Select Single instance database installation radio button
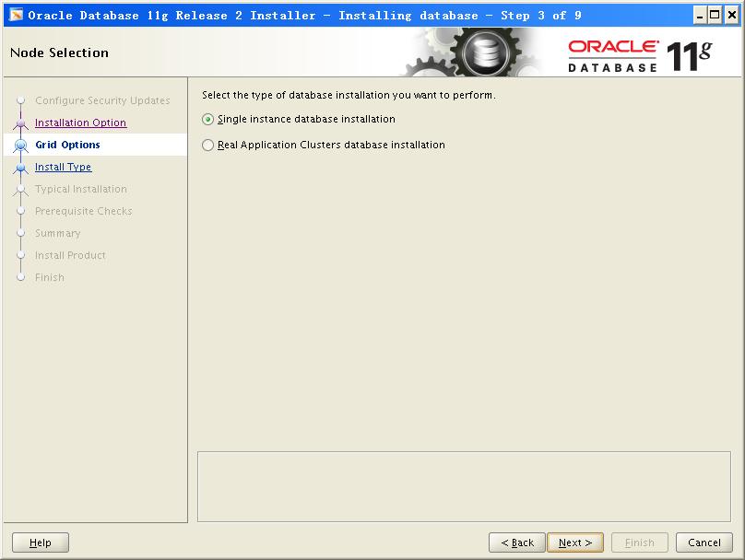 [208, 120]
